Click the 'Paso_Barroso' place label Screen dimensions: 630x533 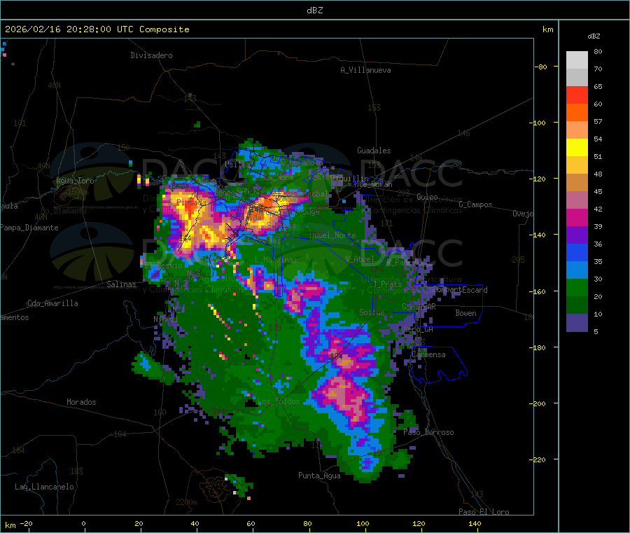click(x=428, y=432)
